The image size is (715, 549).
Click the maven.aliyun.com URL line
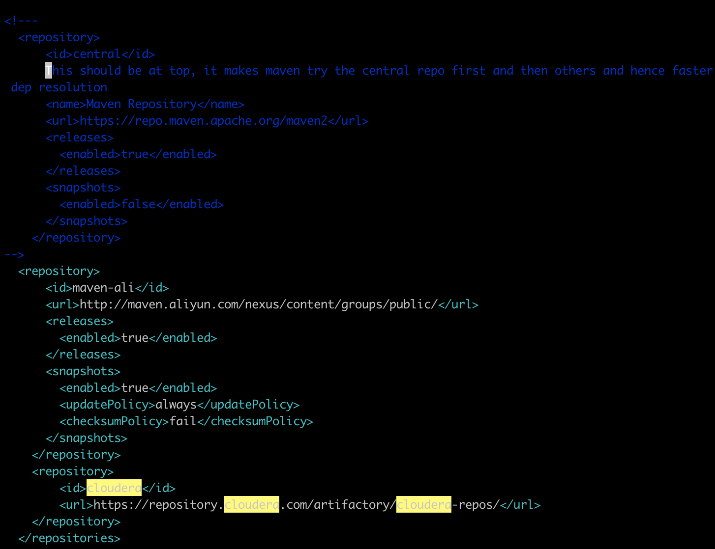pos(262,304)
